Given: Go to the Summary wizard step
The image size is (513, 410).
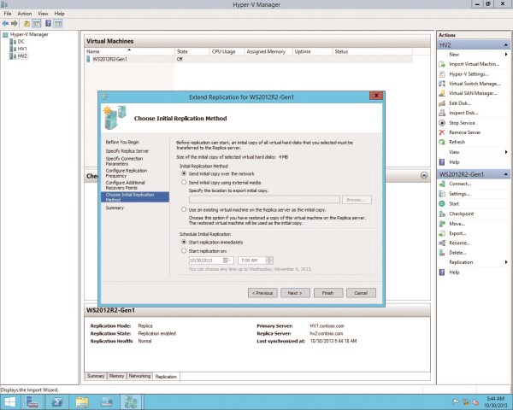Looking at the screenshot, I should [115, 208].
